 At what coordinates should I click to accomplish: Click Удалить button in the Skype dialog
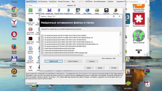[x=92, y=61]
